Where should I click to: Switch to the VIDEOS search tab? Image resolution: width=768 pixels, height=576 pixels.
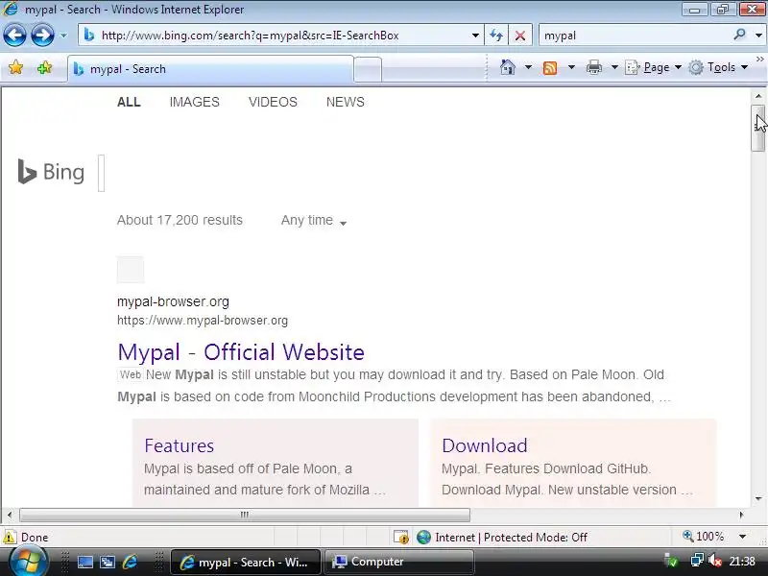click(x=273, y=102)
